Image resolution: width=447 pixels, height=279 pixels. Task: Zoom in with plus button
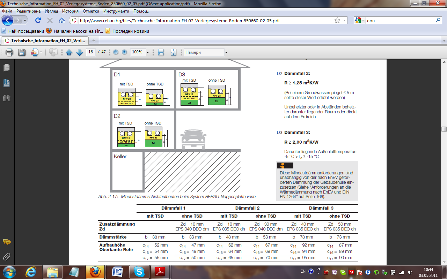[x=124, y=52]
